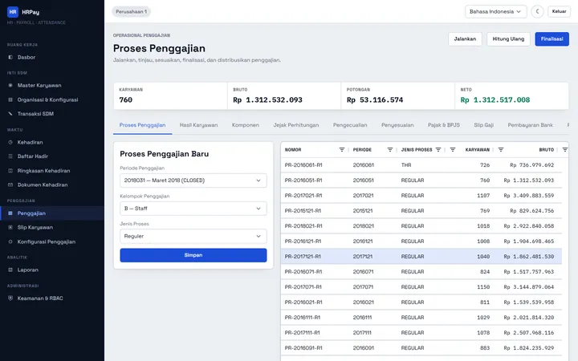Open the PERIODE column filter icon
The width and height of the screenshot is (578, 361).
[x=390, y=149]
